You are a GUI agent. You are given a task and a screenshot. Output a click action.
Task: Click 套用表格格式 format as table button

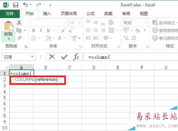click(x=165, y=31)
